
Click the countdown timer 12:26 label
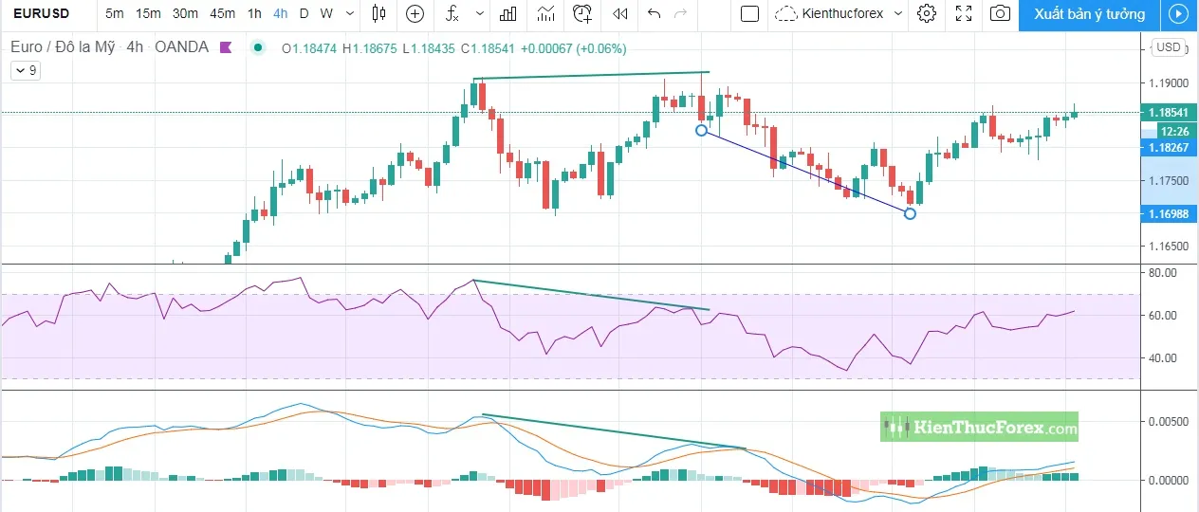pyautogui.click(x=1174, y=131)
